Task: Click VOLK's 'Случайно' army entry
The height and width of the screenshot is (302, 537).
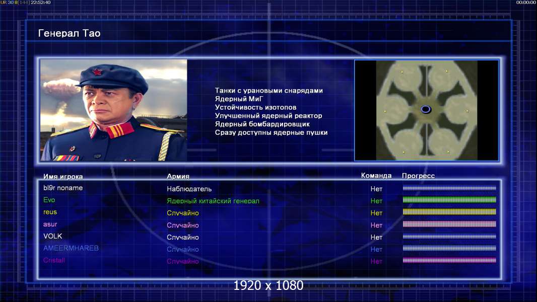Action: click(183, 238)
